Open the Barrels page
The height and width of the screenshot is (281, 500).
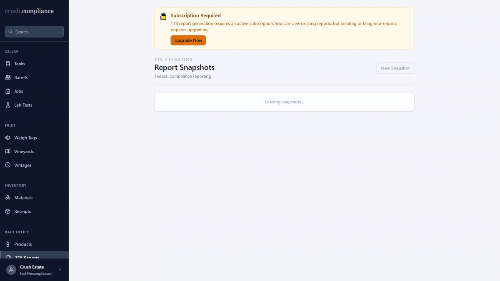click(34, 77)
